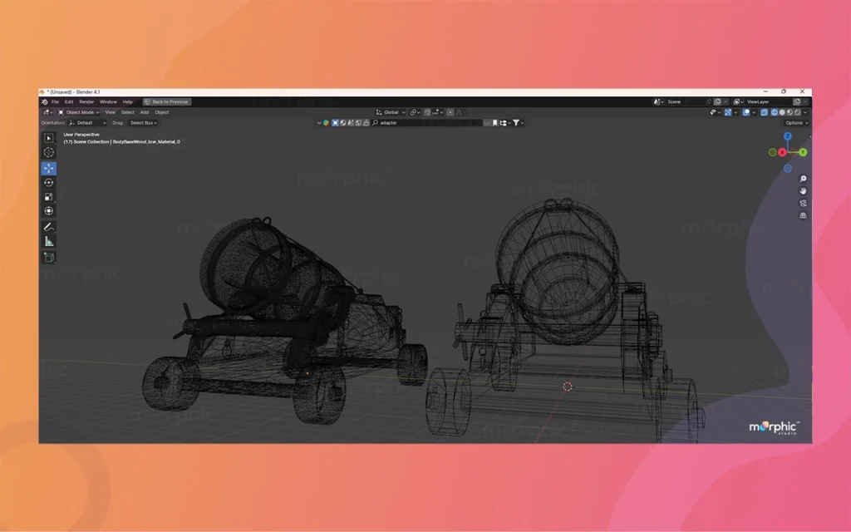Image resolution: width=851 pixels, height=532 pixels.
Task: Open the editor type dropdown
Action: coord(47,112)
